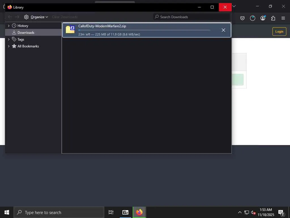Show hidden system tray icons
The width and height of the screenshot is (290, 218).
point(240,212)
